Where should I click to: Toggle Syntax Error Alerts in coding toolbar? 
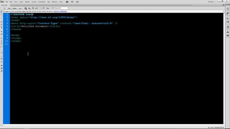1,47
